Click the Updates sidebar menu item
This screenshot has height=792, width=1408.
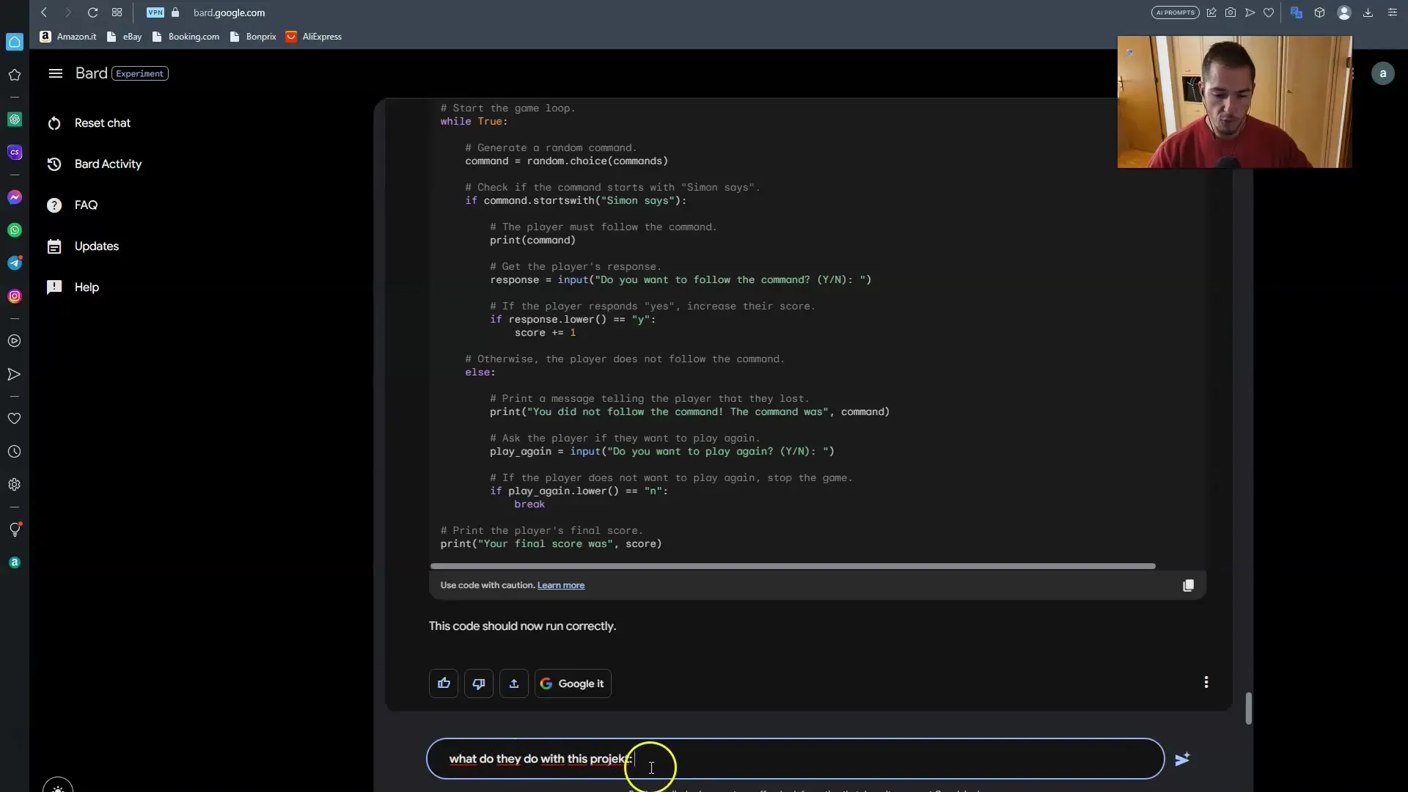pyautogui.click(x=96, y=246)
